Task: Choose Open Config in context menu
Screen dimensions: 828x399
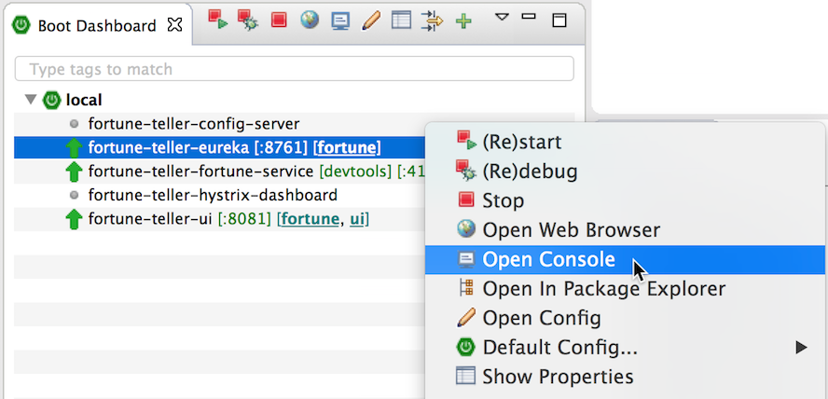Action: click(x=626, y=318)
